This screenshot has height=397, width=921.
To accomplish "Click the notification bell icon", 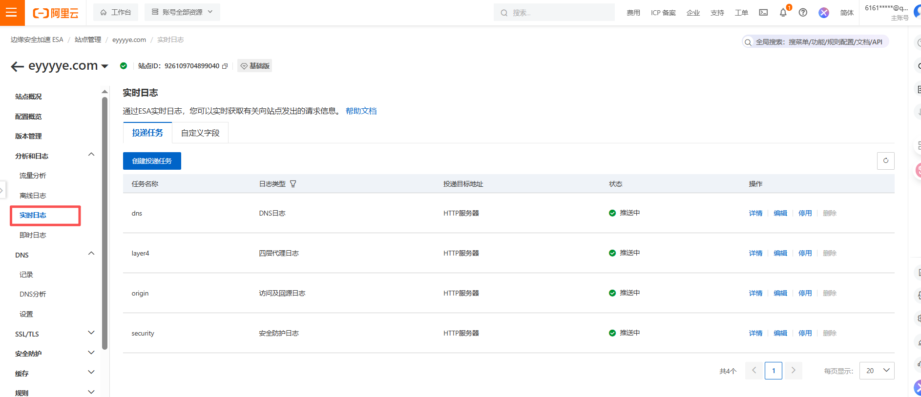I will (x=783, y=13).
